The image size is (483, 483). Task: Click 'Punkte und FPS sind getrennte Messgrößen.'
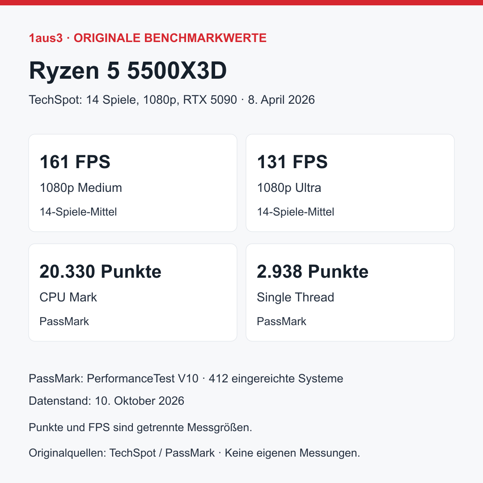pos(140,428)
